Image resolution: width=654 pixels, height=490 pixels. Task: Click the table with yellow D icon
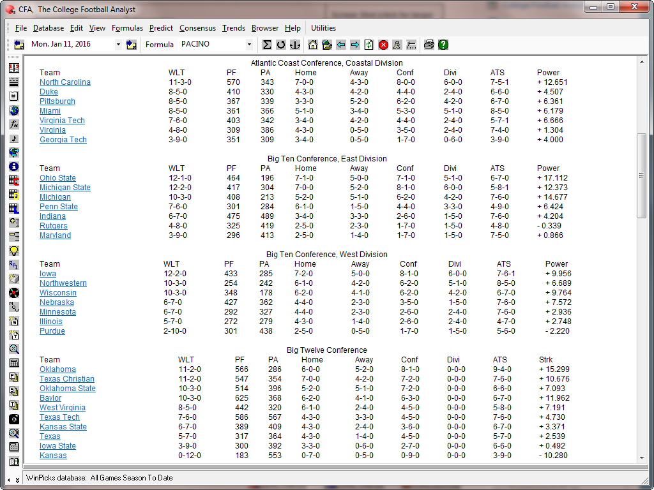[x=14, y=194]
